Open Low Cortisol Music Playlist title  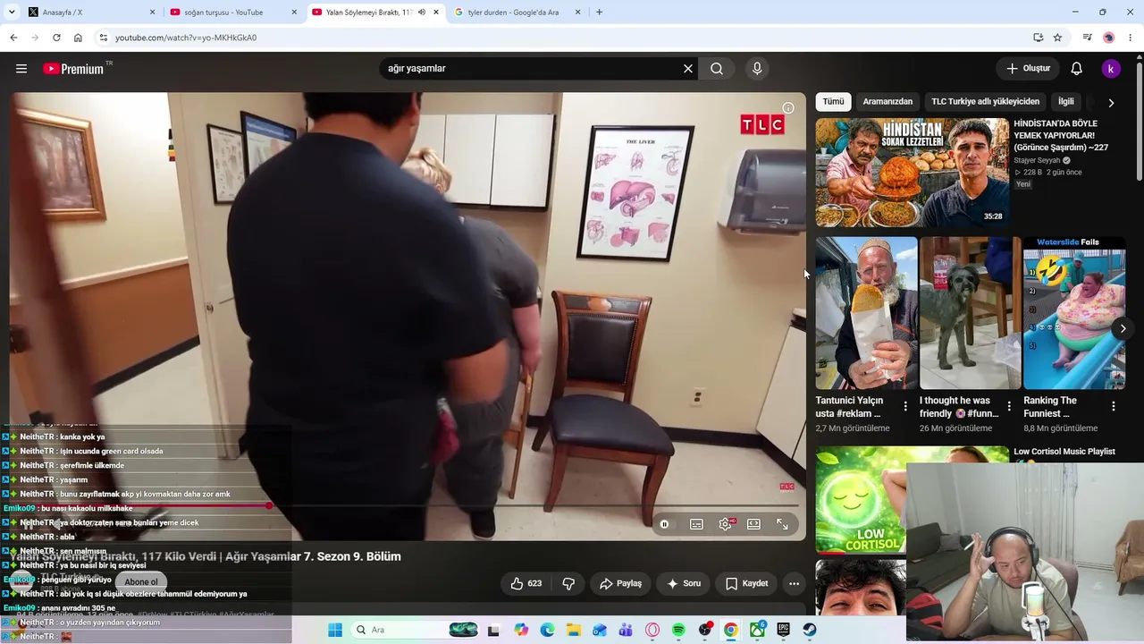(x=1064, y=452)
